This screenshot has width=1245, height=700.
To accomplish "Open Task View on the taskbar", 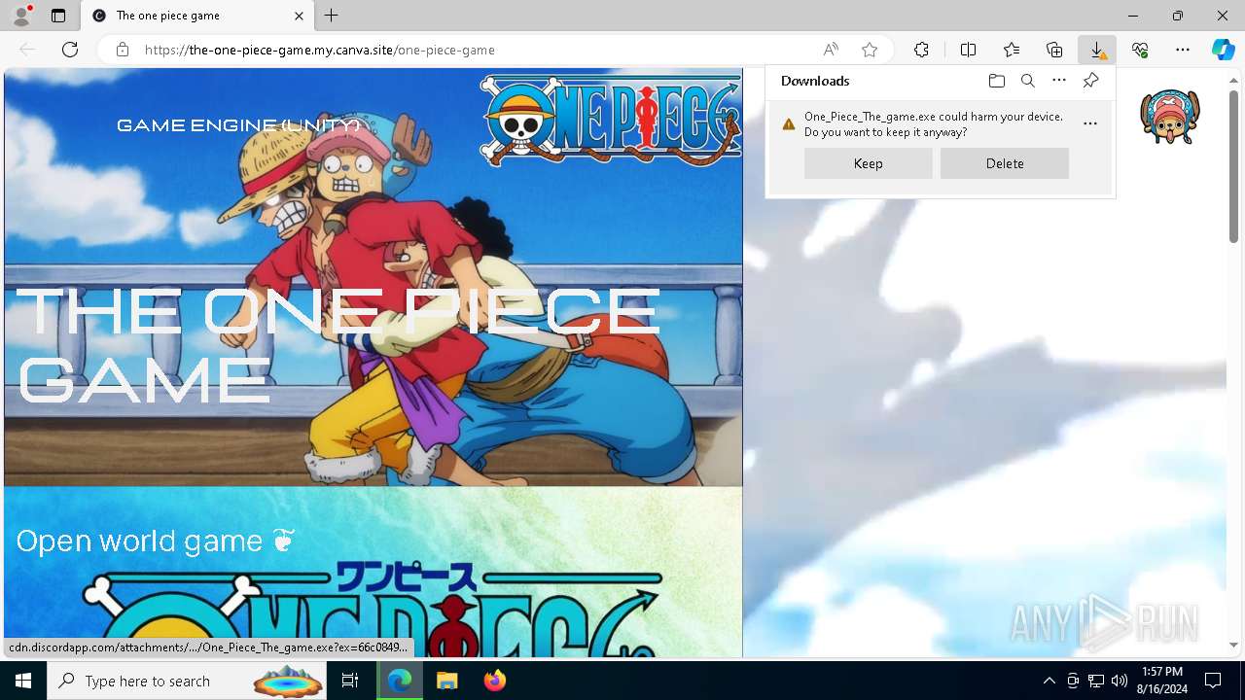I will (x=350, y=681).
